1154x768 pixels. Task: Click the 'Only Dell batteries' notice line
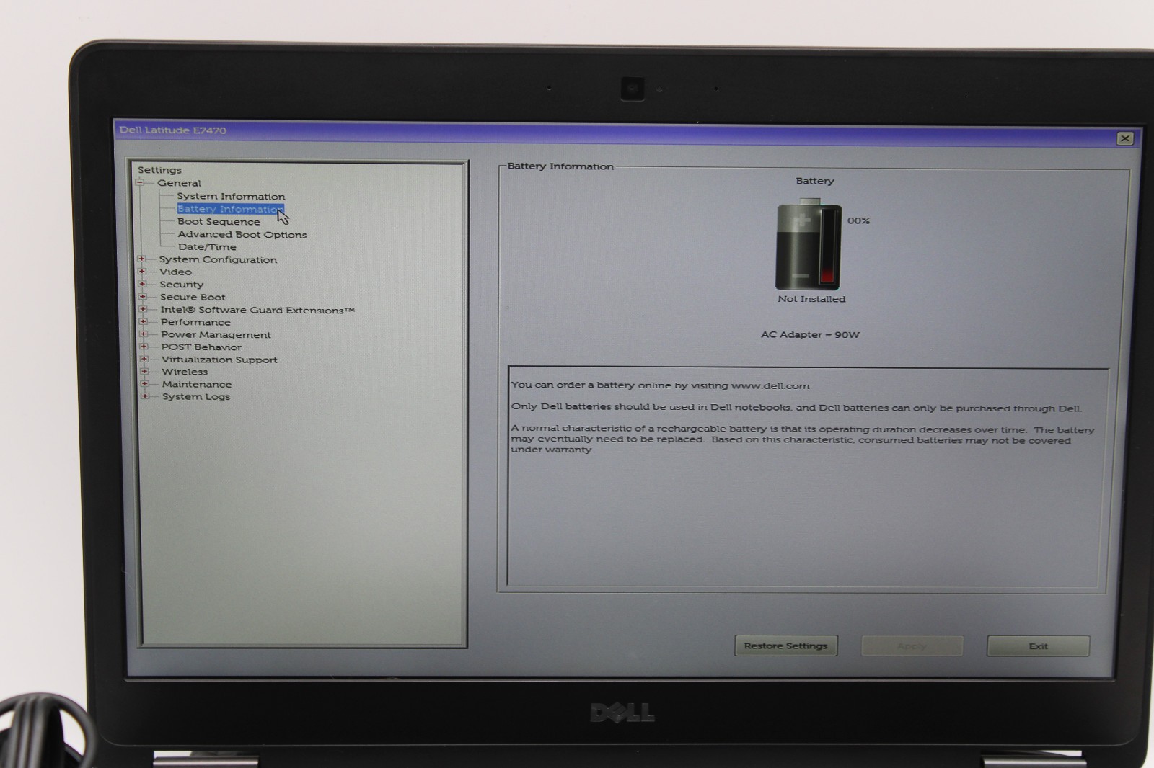click(x=797, y=408)
